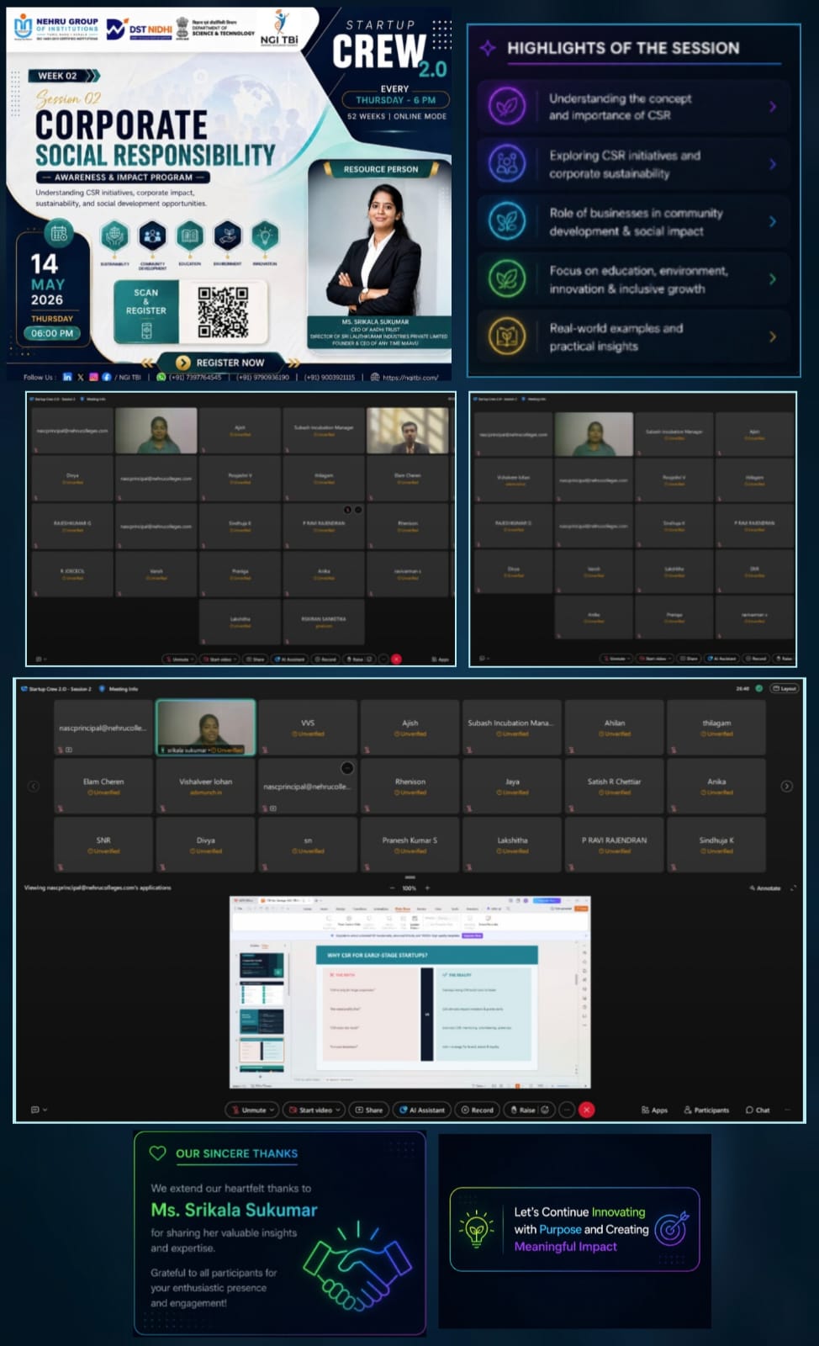Click the Instagram icon on poster footer
Screen dimensions: 819x1346
(93, 377)
